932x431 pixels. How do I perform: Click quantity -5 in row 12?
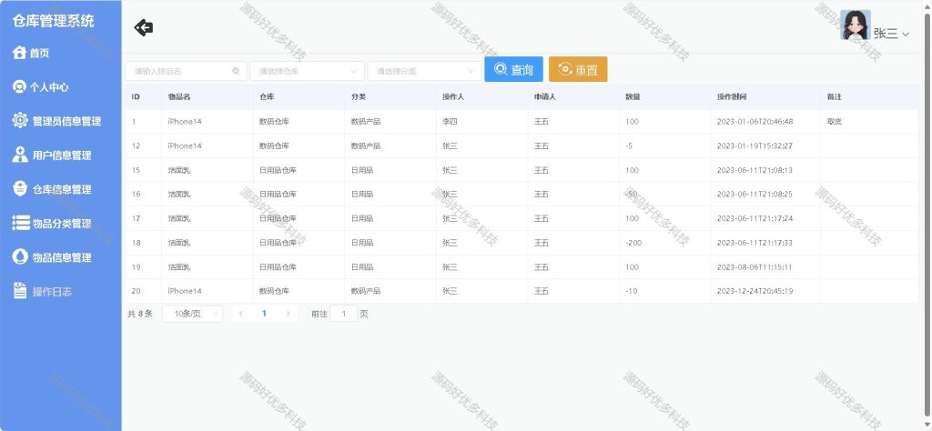pyautogui.click(x=629, y=146)
